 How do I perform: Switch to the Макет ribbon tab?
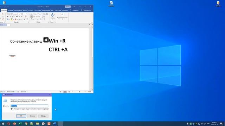pyautogui.click(x=25, y=10)
